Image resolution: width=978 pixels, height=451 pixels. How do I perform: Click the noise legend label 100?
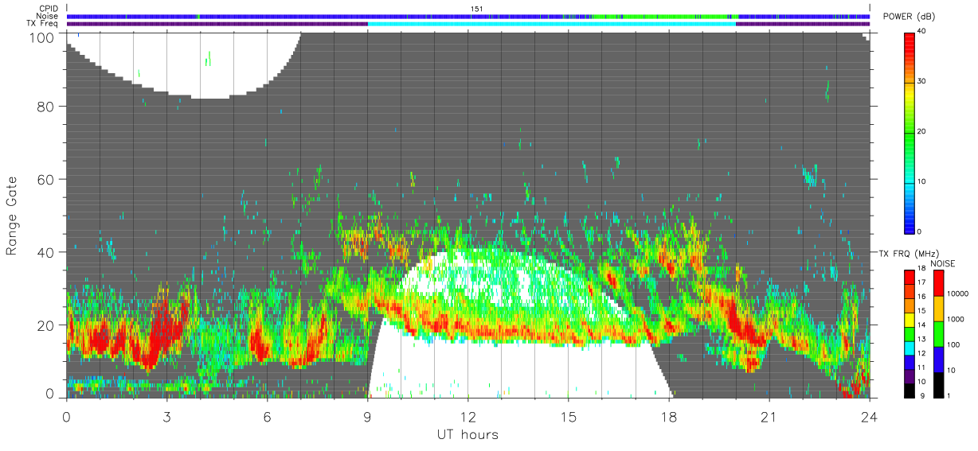[954, 344]
